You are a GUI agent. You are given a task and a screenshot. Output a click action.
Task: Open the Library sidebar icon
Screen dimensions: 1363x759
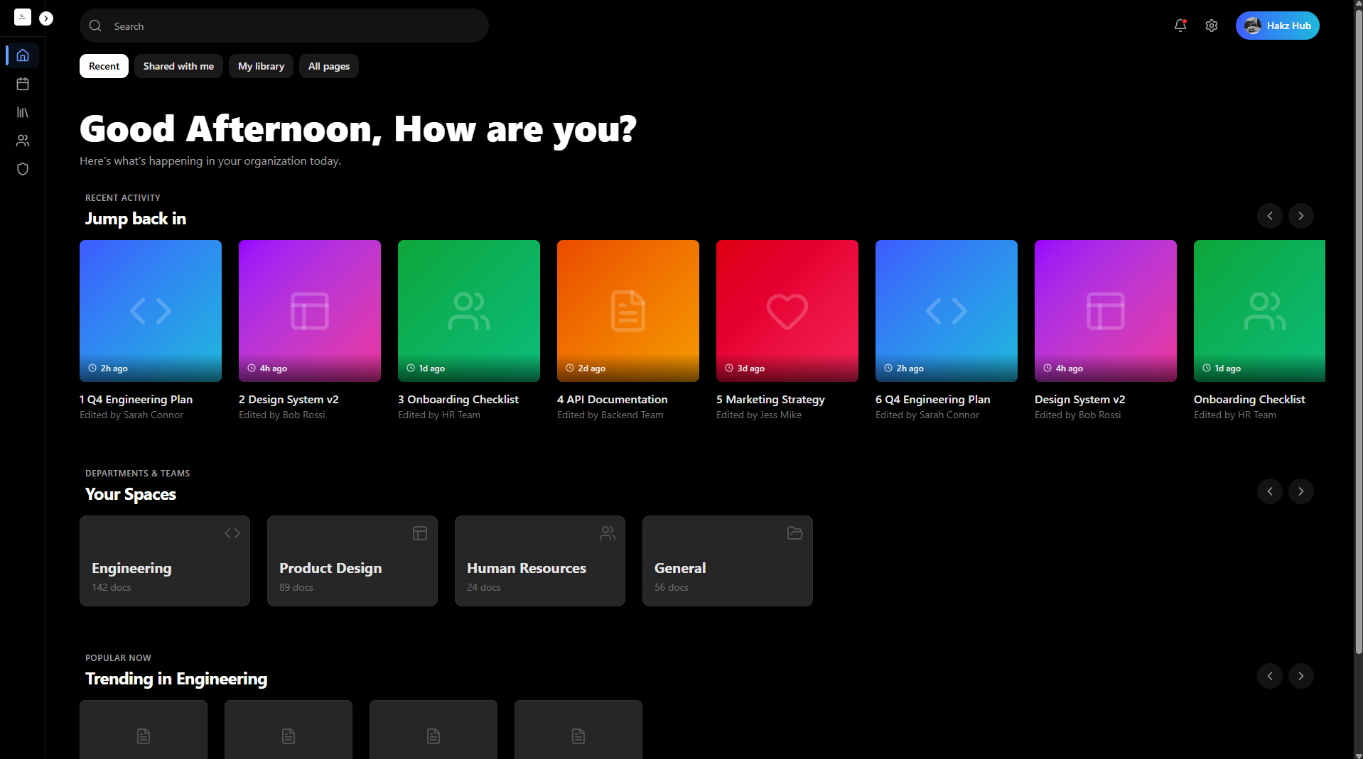[x=22, y=111]
